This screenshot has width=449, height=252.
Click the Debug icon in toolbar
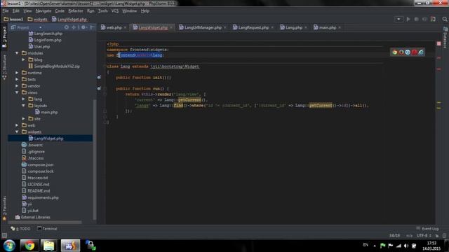416,19
